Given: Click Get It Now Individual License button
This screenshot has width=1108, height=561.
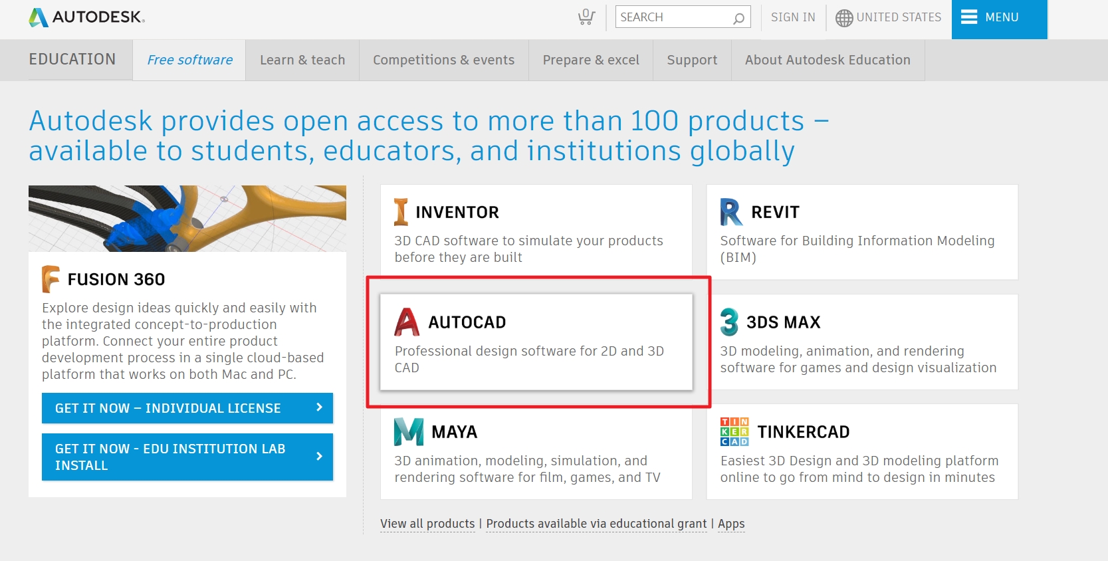Looking at the screenshot, I should pos(187,408).
